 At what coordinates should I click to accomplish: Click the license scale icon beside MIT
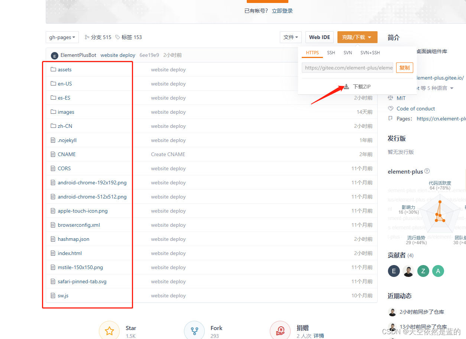(391, 98)
